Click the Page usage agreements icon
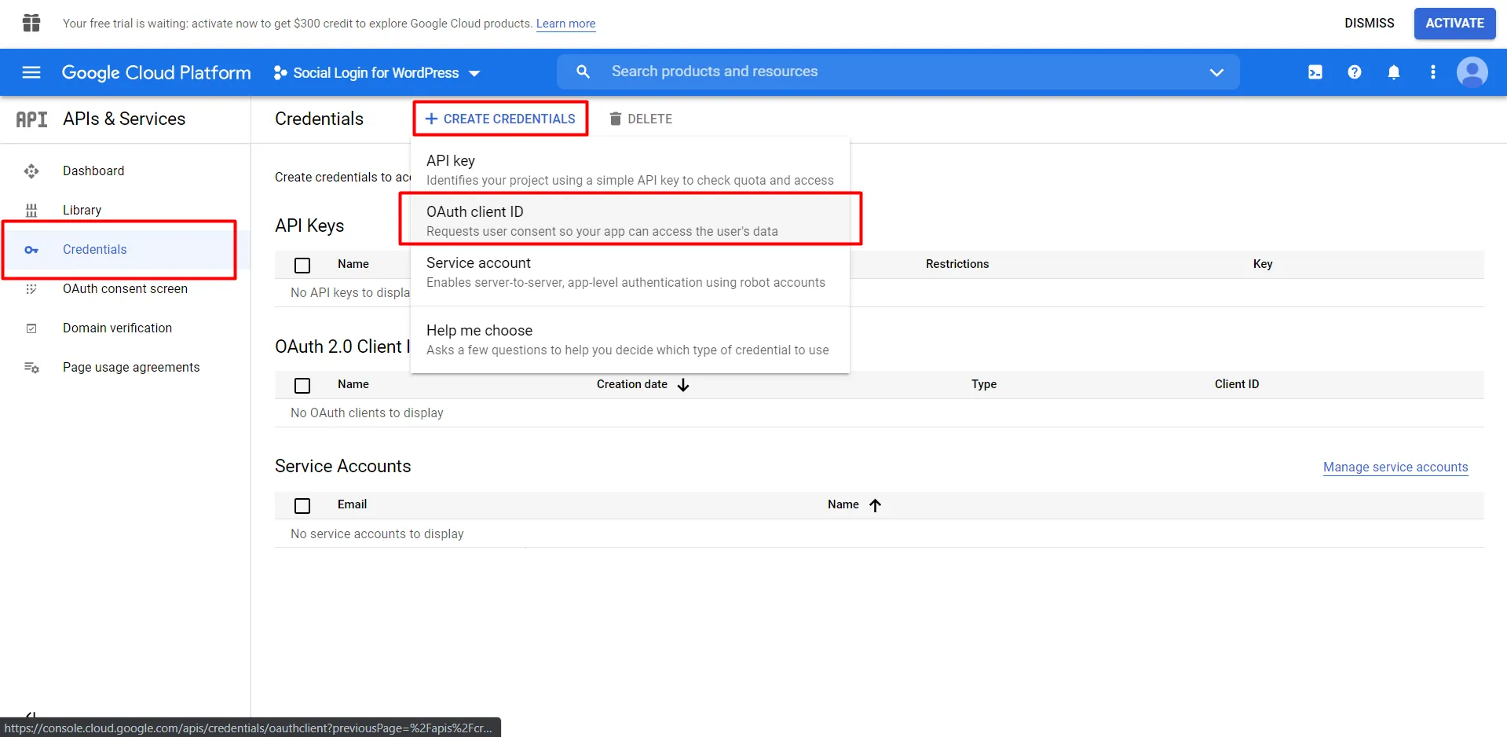 [31, 368]
